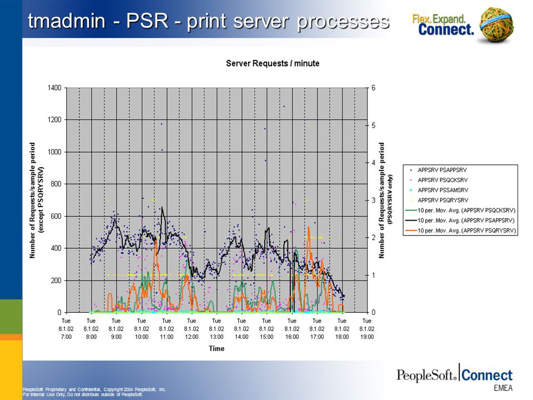Click the time label 'Tue 8.1.02 14:00'
This screenshot has width=533, height=400.
point(242,328)
